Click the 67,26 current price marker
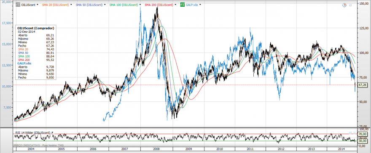Screen dimensions: 371x153 pos(362,84)
